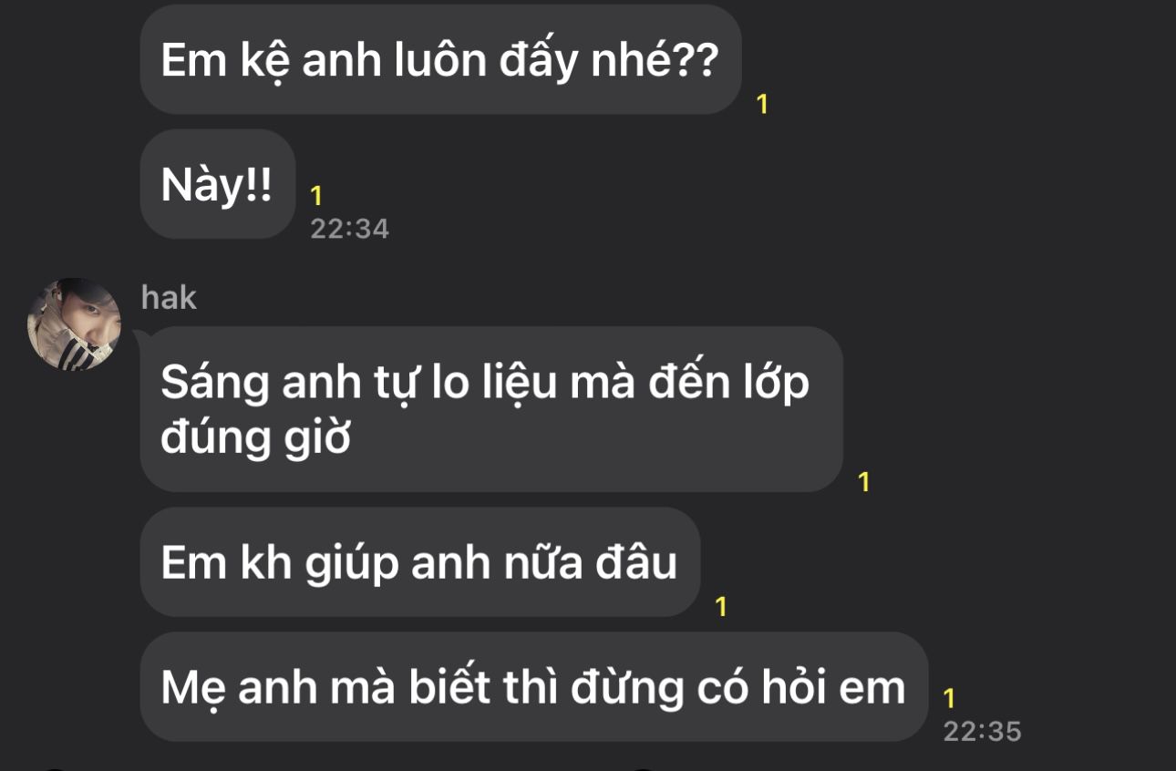Select the sender name hak
The height and width of the screenshot is (771, 1176).
[x=169, y=298]
